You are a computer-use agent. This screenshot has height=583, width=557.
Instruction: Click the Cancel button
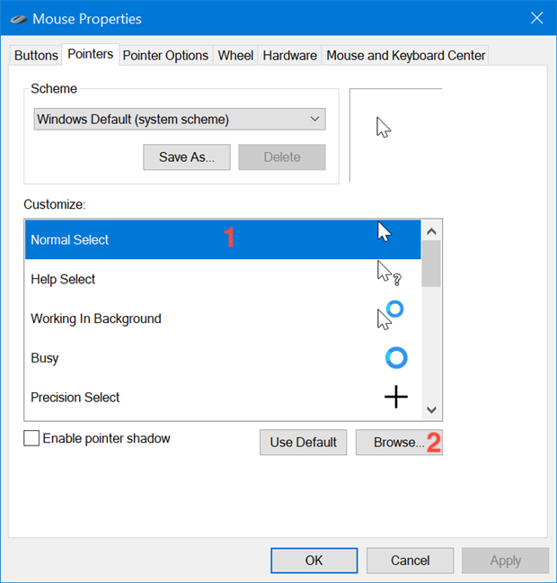point(410,560)
